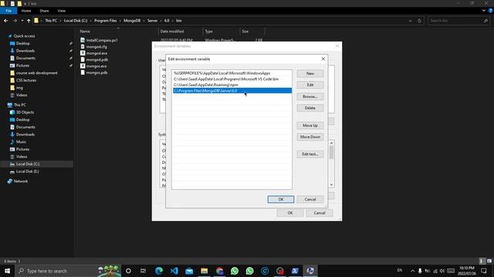Select mongod.exe file
The width and height of the screenshot is (494, 277).
click(x=93, y=53)
